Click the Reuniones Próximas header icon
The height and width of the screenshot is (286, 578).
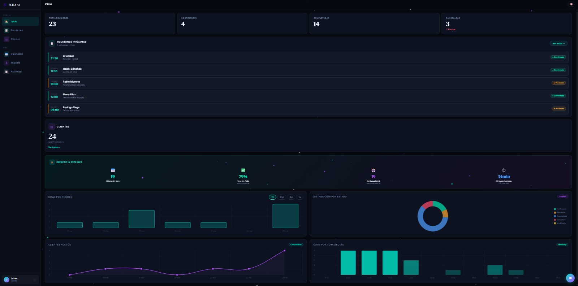[x=52, y=43]
